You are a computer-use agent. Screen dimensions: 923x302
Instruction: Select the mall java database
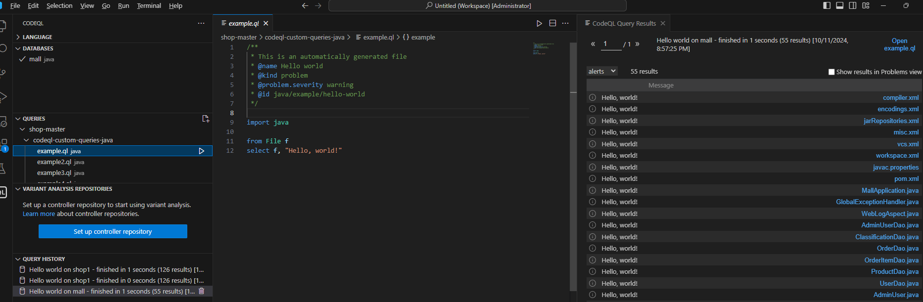(42, 59)
